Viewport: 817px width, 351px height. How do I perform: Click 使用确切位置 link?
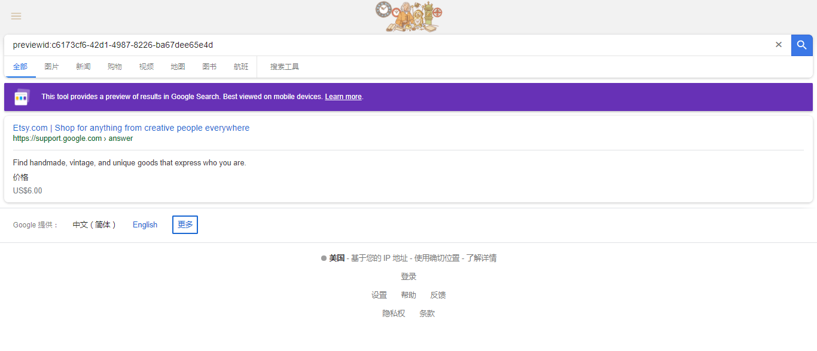click(x=437, y=258)
